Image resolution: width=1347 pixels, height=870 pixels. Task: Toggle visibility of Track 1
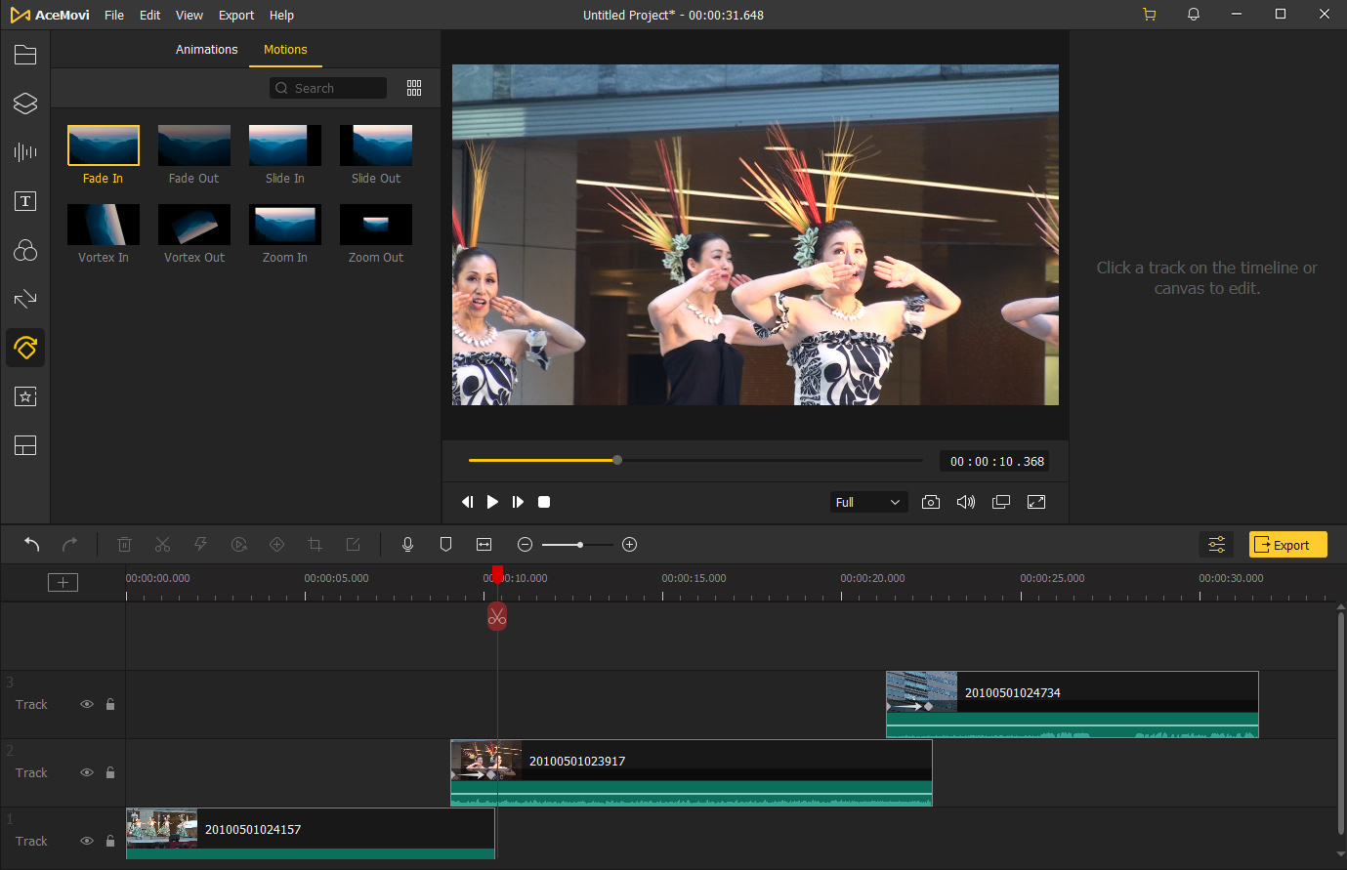click(x=87, y=841)
